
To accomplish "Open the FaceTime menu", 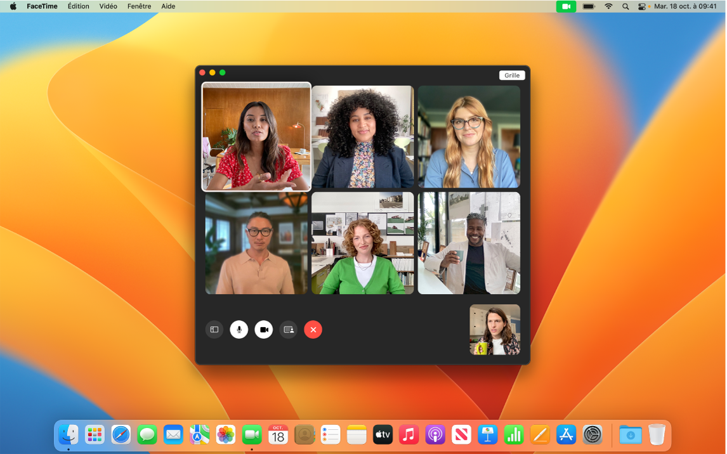I will 43,6.
